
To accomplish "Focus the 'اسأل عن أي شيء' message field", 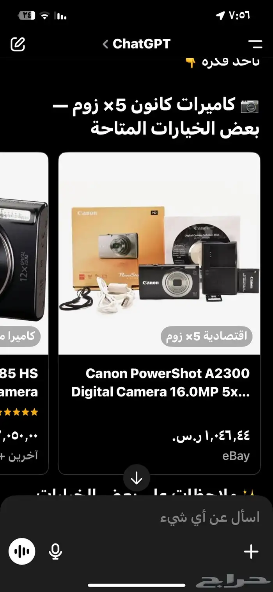I will point(136,518).
